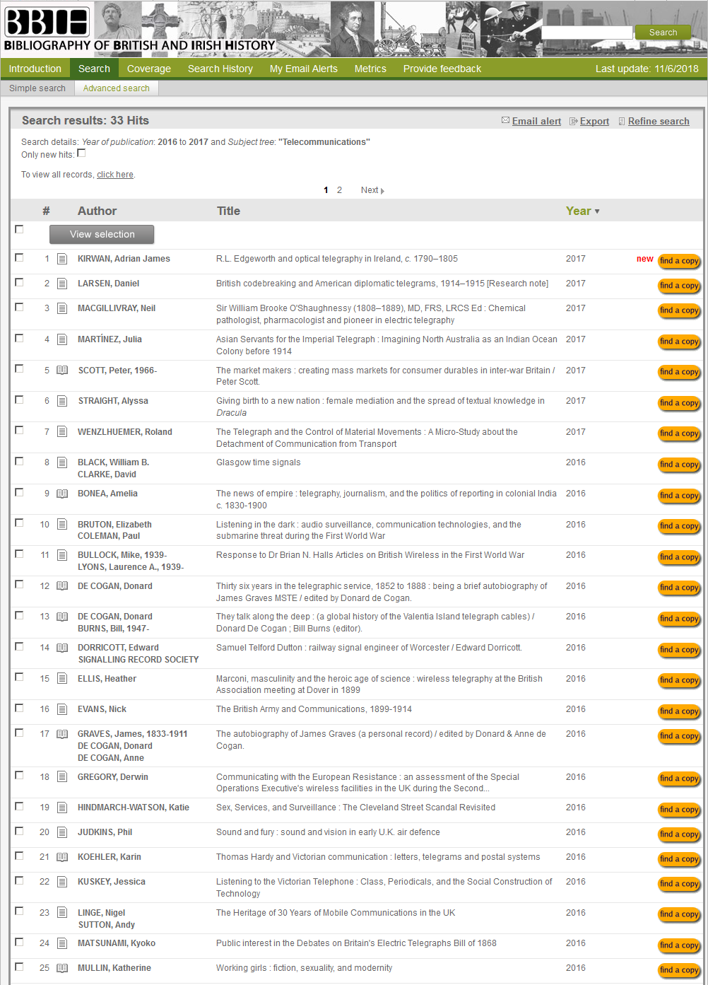
Task: Jump to results page 2
Action: tap(339, 190)
